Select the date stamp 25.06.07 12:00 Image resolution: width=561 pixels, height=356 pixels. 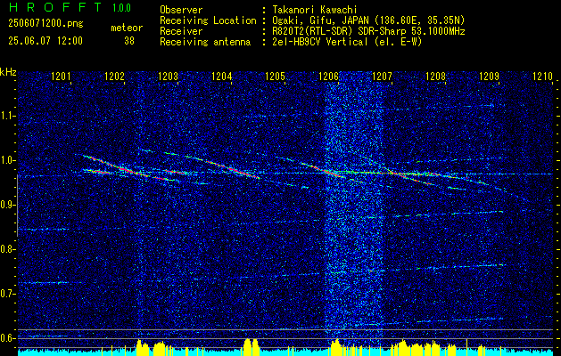click(45, 41)
